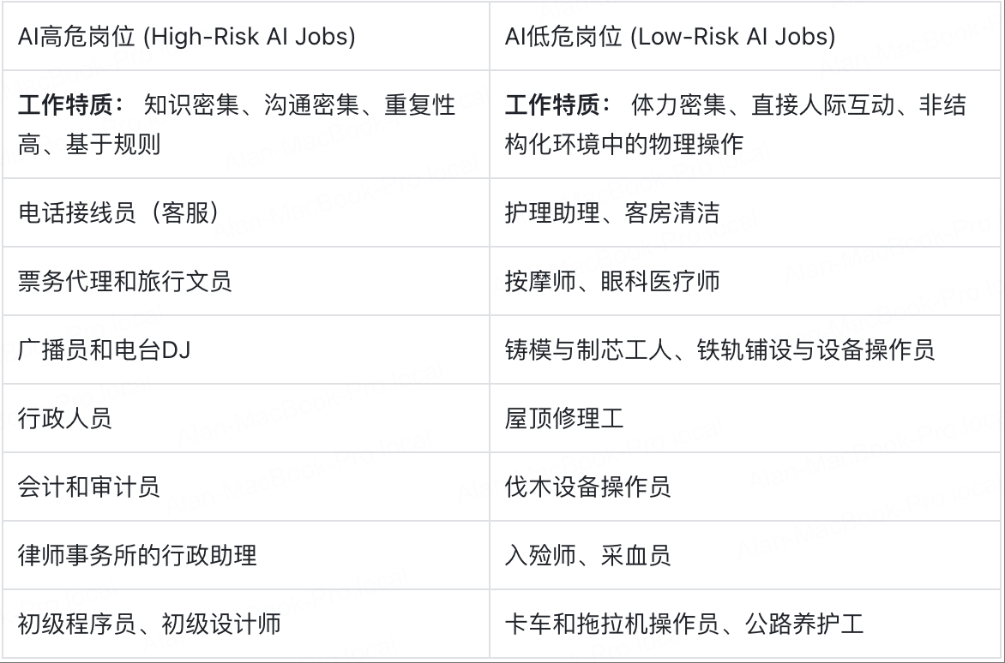Select the 初级程序员、初级设计师 cell
The image size is (1005, 663).
coord(246,624)
